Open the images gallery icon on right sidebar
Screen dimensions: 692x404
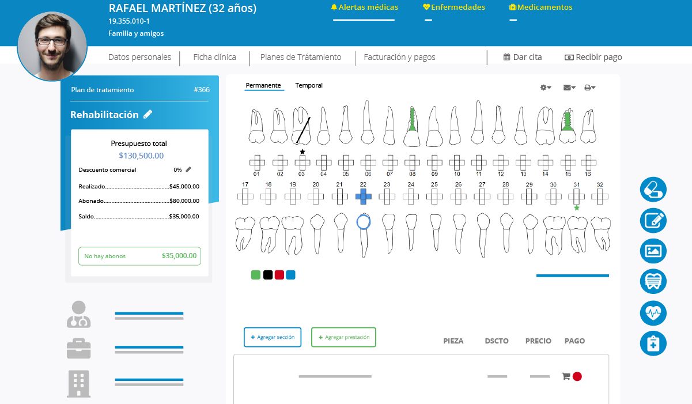pos(653,251)
